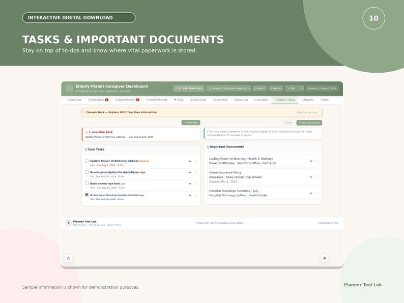Click the Names button in the header
The height and width of the screenshot is (303, 404).
pos(276,88)
